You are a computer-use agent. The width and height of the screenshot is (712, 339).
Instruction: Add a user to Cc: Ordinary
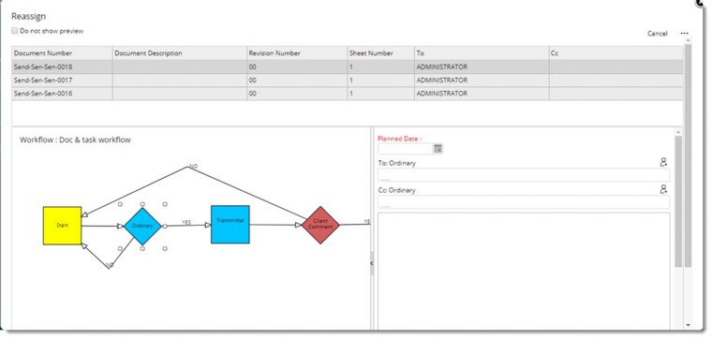pyautogui.click(x=663, y=189)
